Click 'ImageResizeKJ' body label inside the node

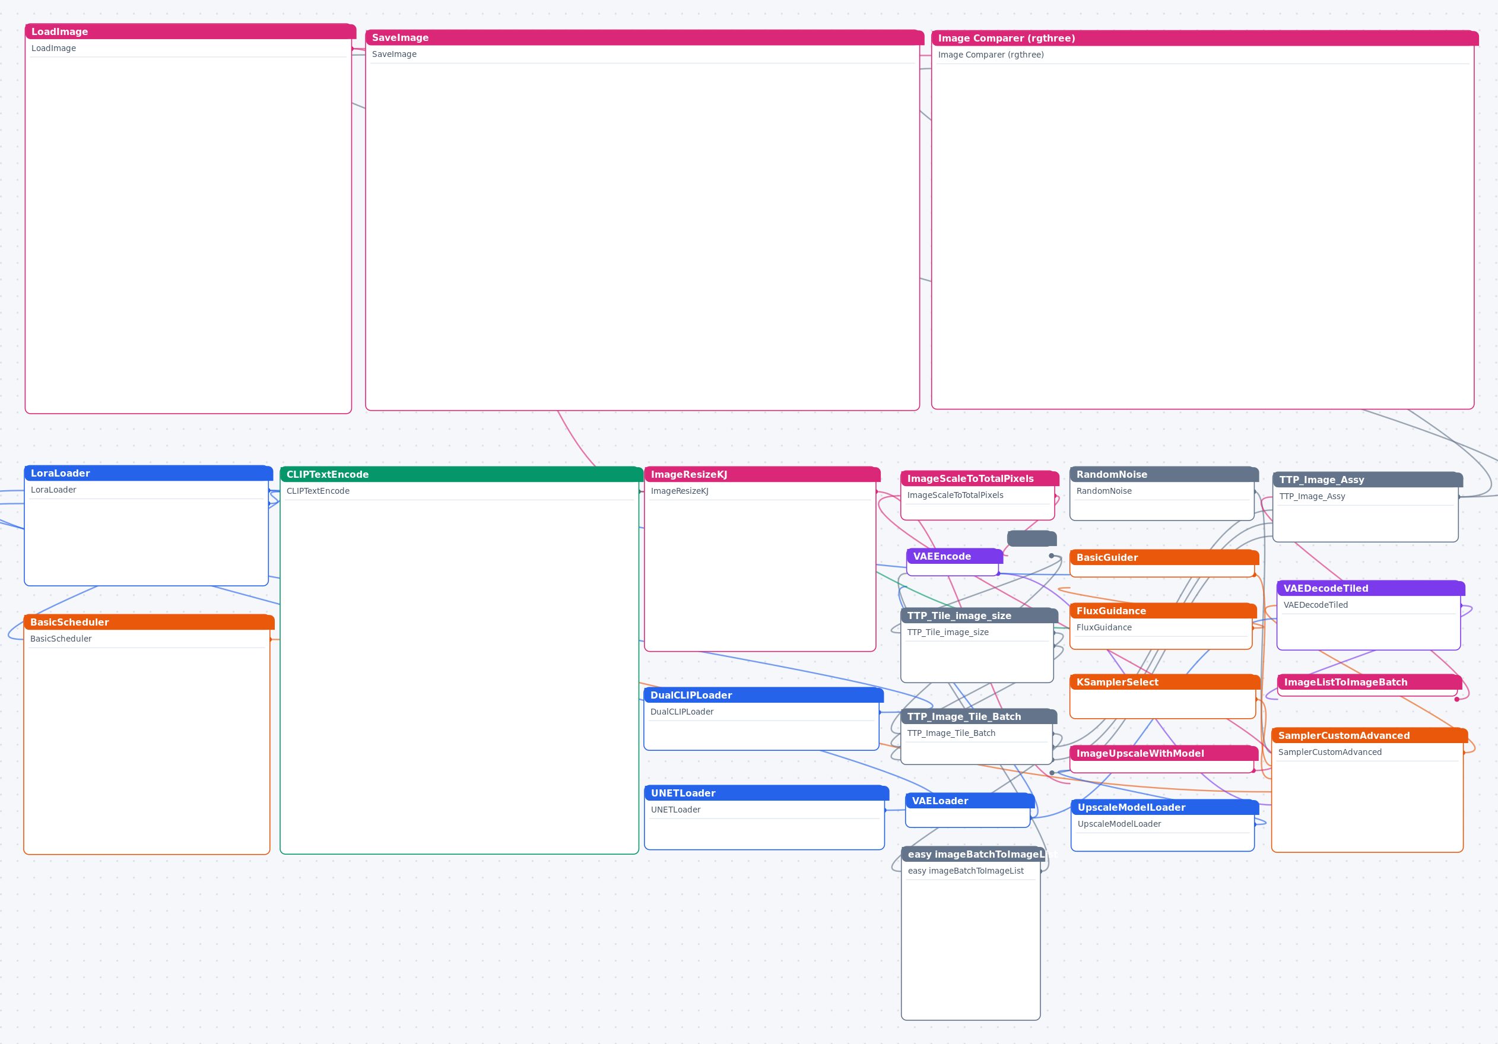[679, 491]
